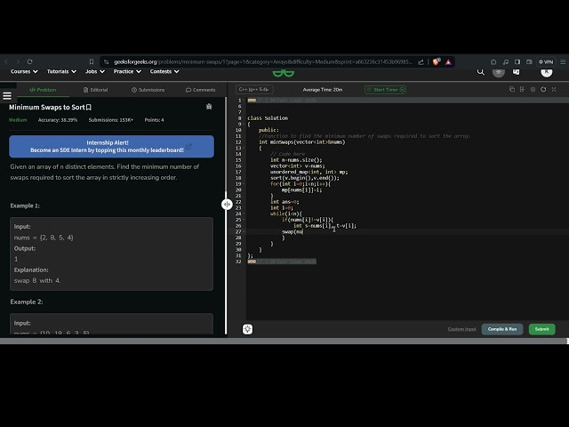Collapse the code fold arrow at line 13
The width and height of the screenshot is (569, 427).
pos(244,149)
